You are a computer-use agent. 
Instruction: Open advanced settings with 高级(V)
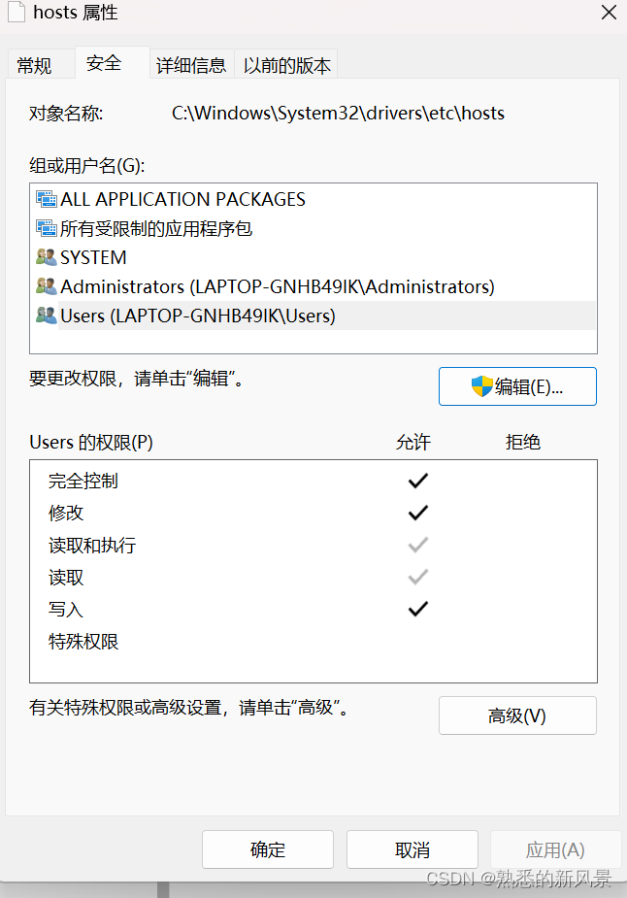pos(517,715)
